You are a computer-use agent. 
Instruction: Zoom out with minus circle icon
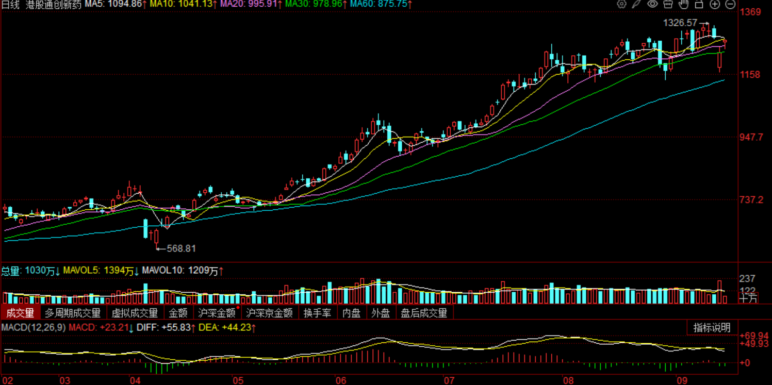730,5
